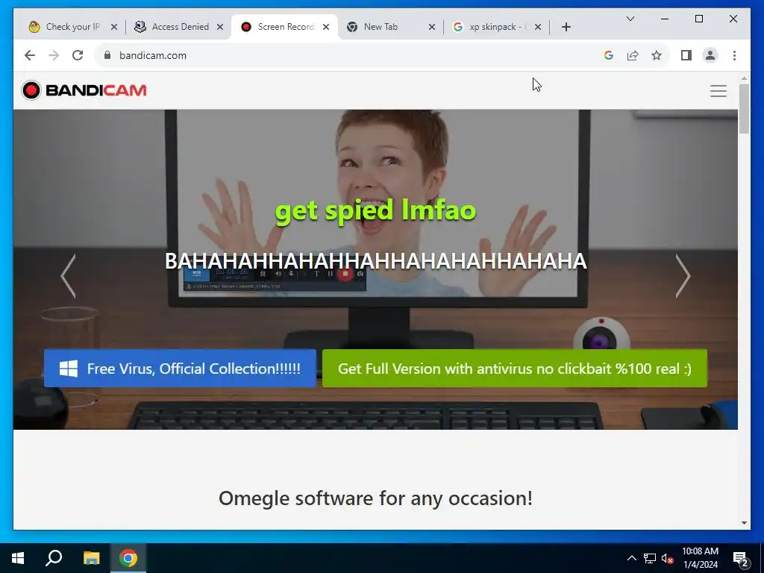Open the taskbar clock and date
764x573 pixels.
point(700,558)
